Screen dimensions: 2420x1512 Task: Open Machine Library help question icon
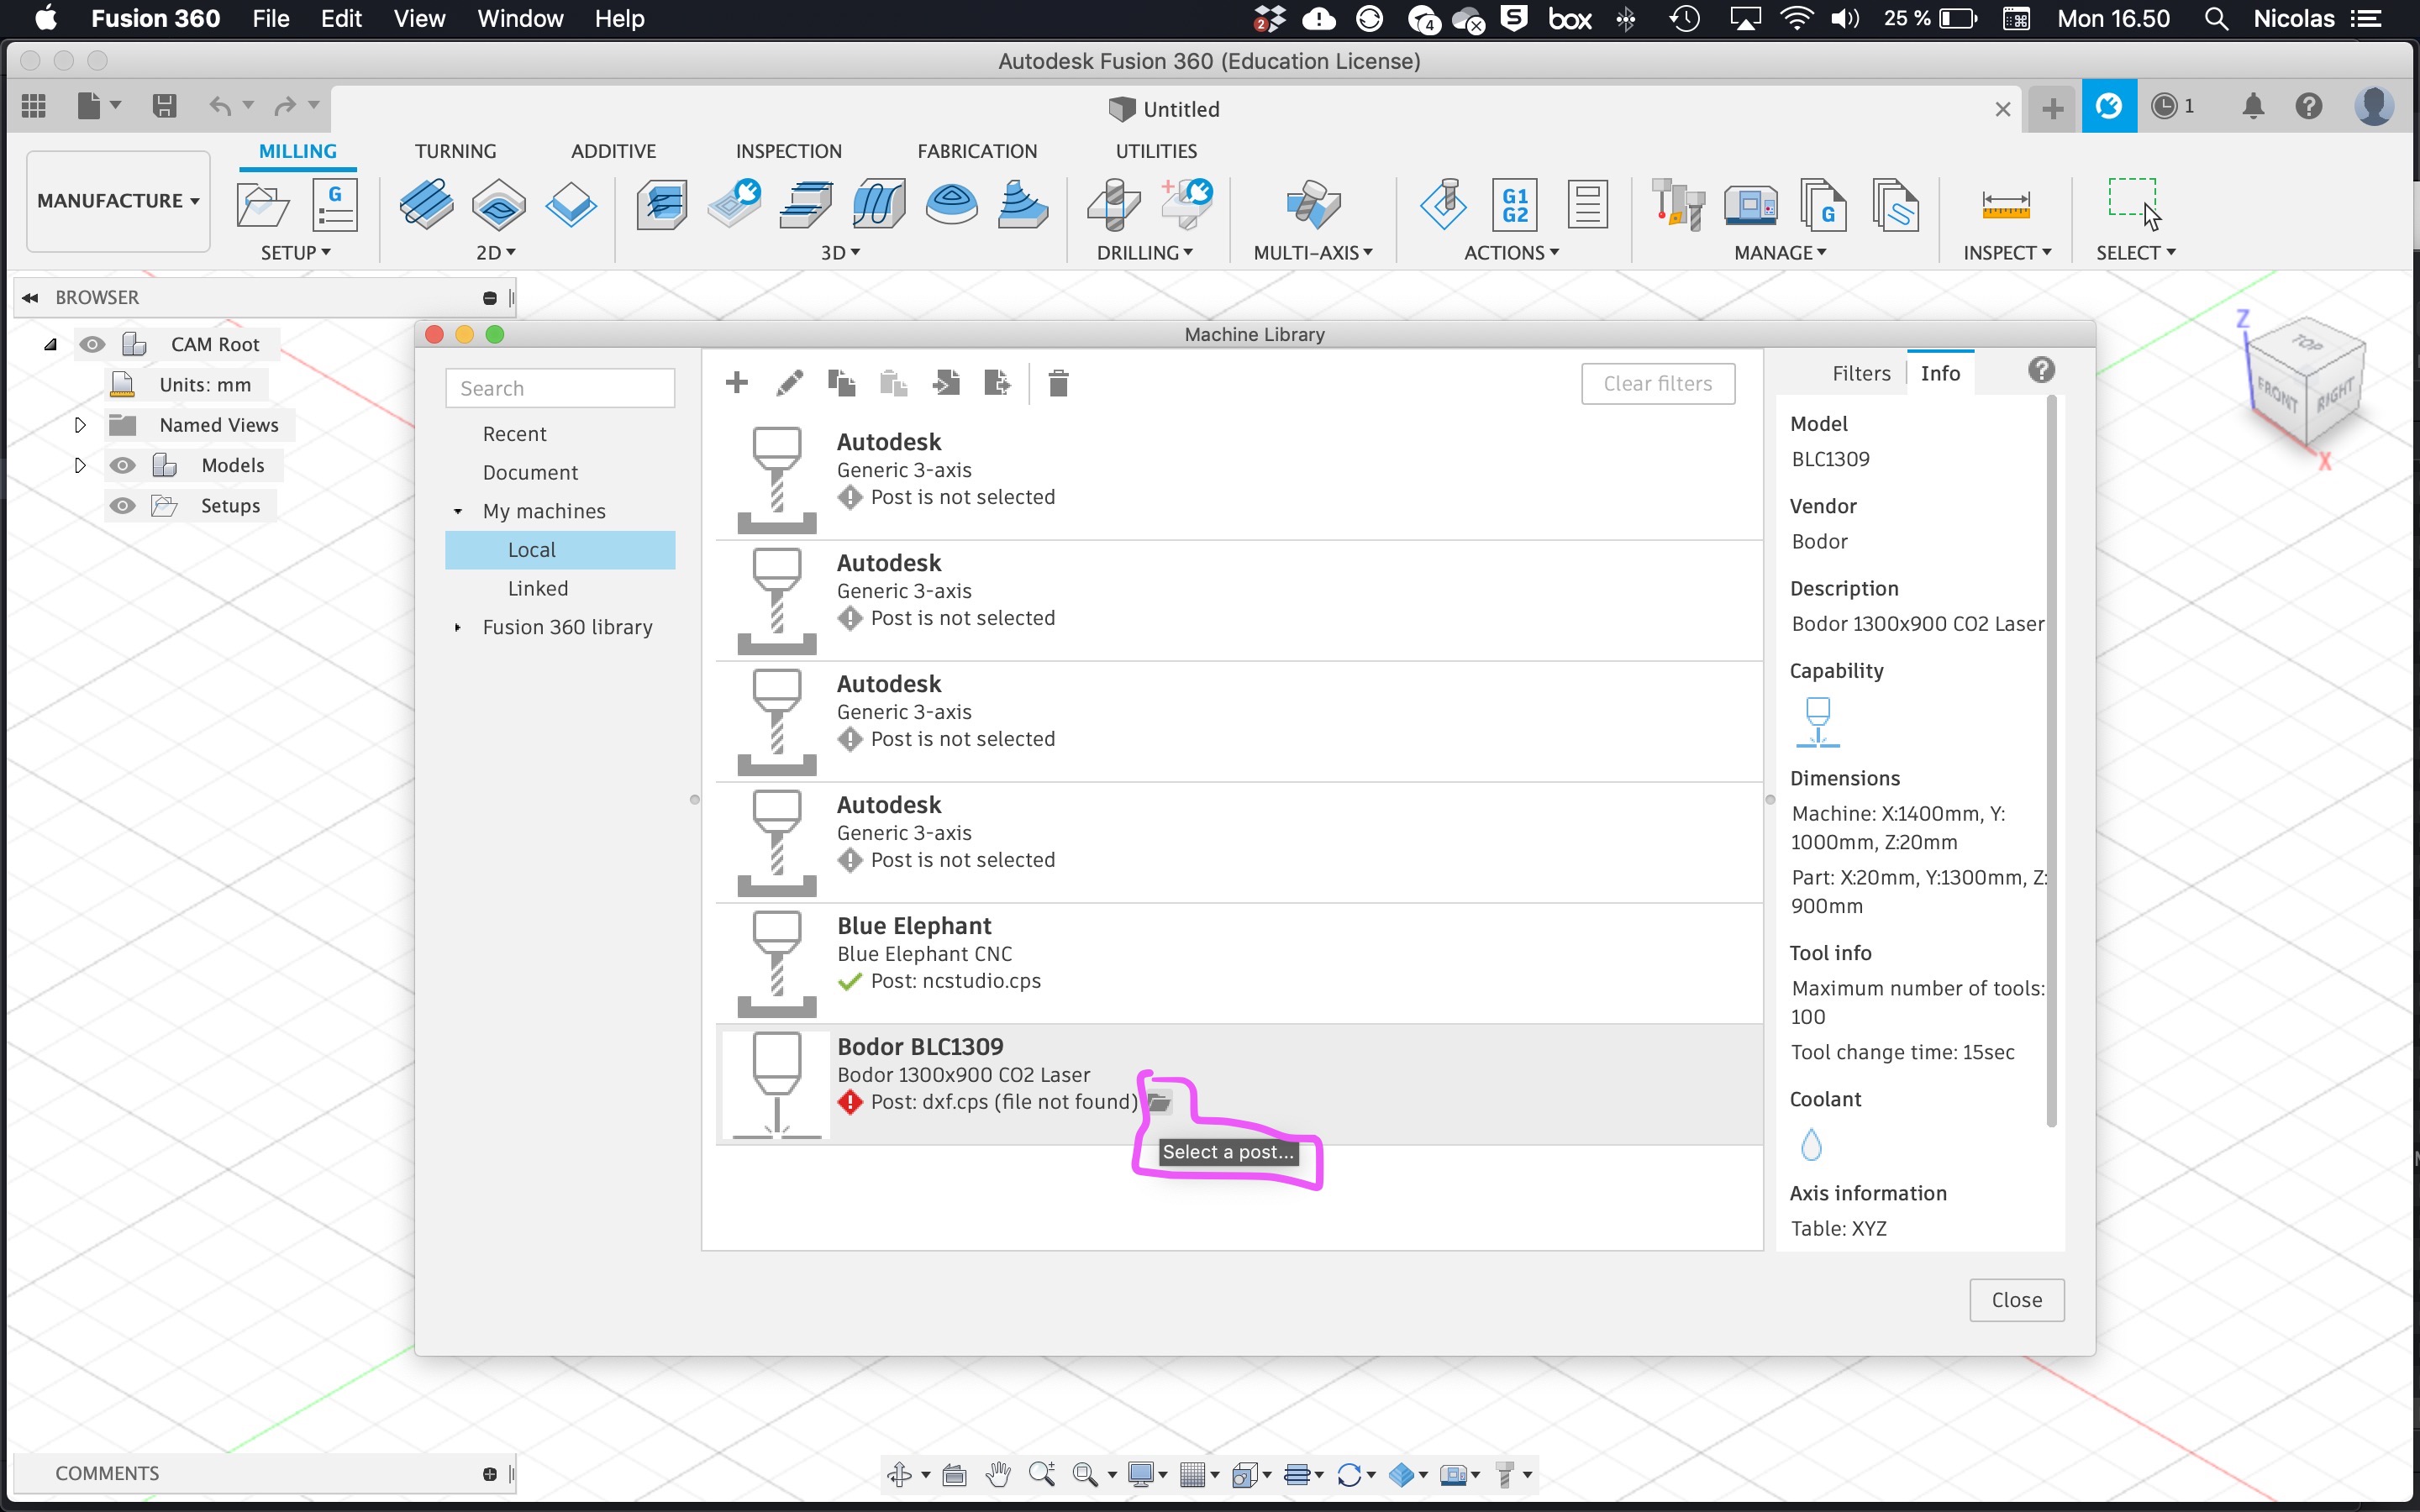[2041, 371]
